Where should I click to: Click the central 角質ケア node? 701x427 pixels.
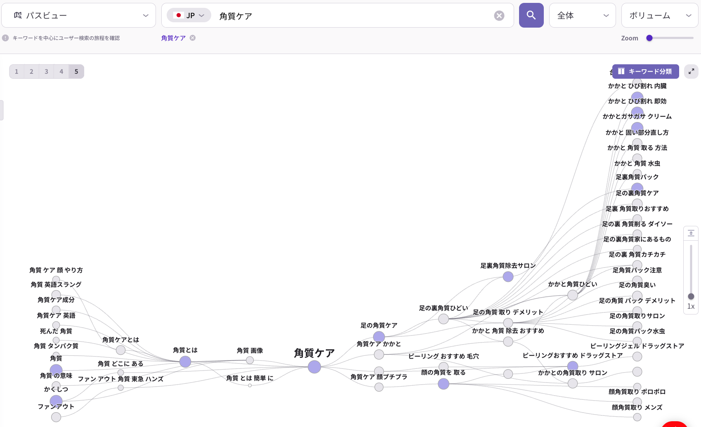314,367
